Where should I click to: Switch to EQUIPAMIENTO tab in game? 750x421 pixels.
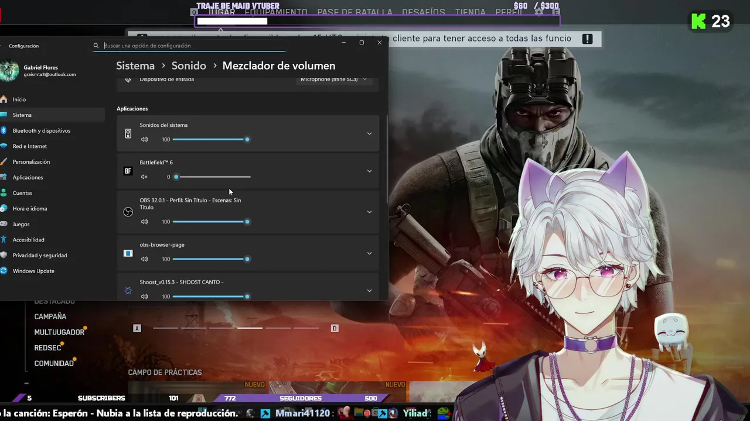pos(276,12)
